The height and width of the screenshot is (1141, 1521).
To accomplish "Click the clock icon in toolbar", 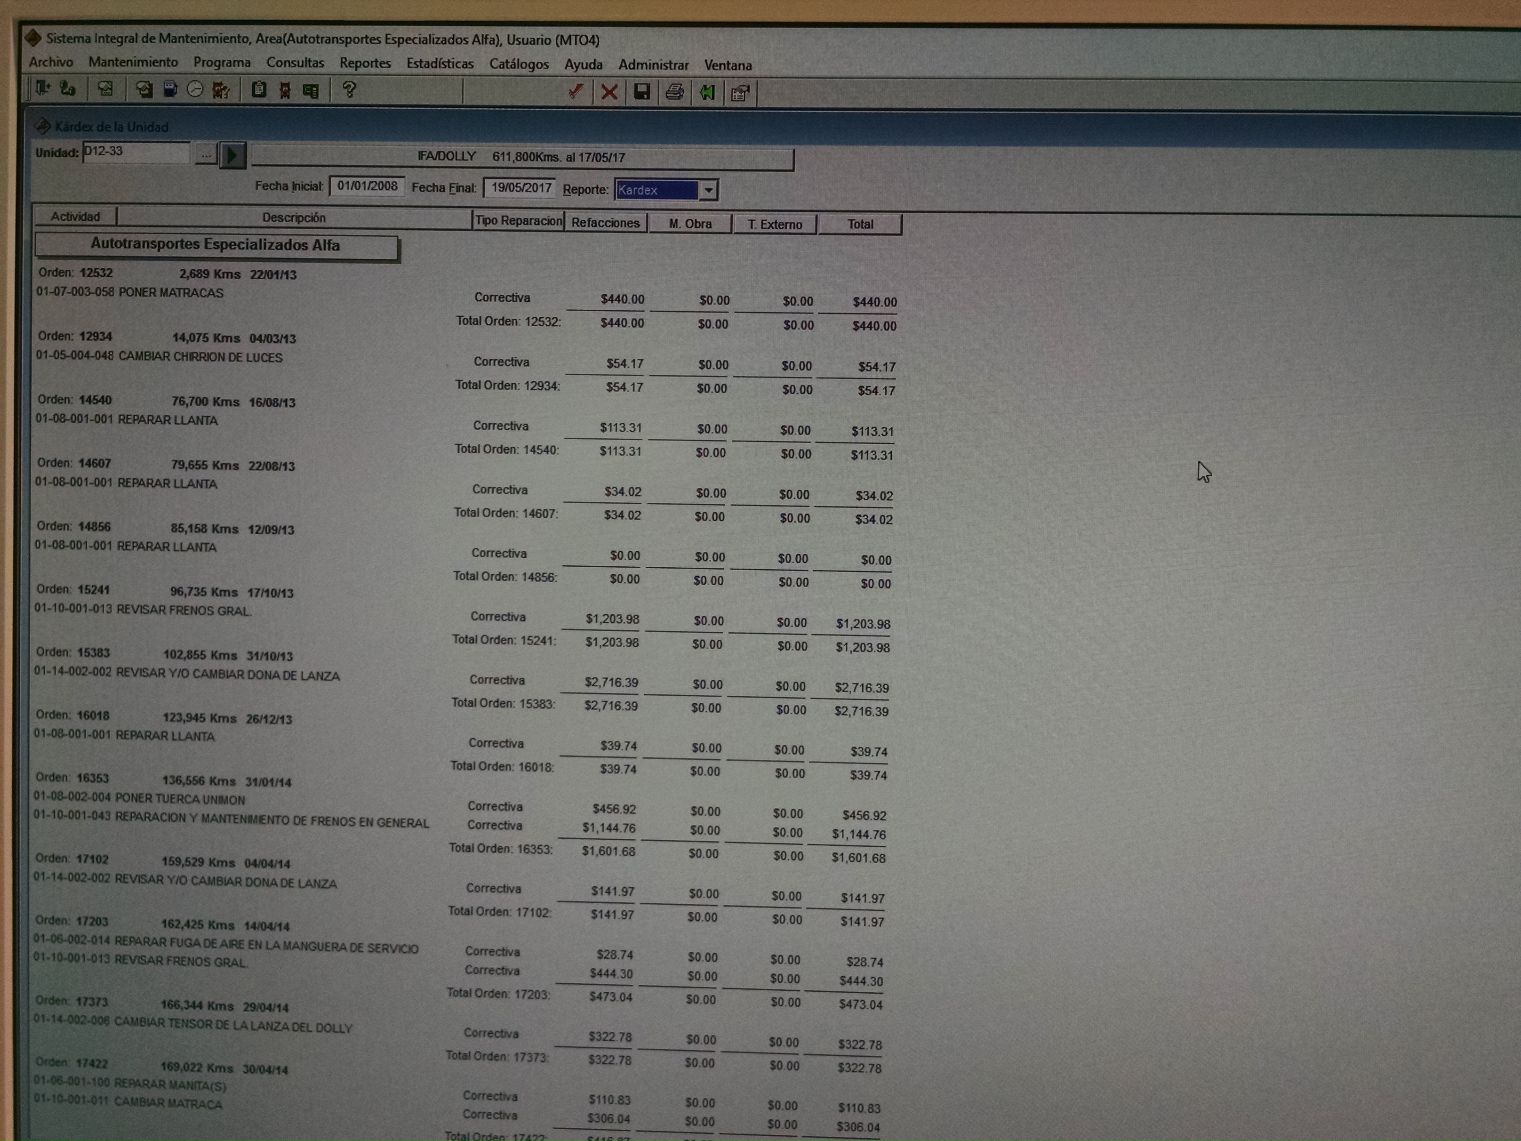I will click(x=195, y=89).
